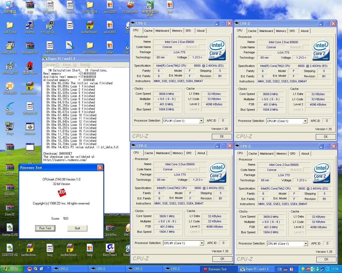Click Run Test in Processor Test dialog
Image resolution: width=342 pixels, height=273 pixels.
click(45, 228)
